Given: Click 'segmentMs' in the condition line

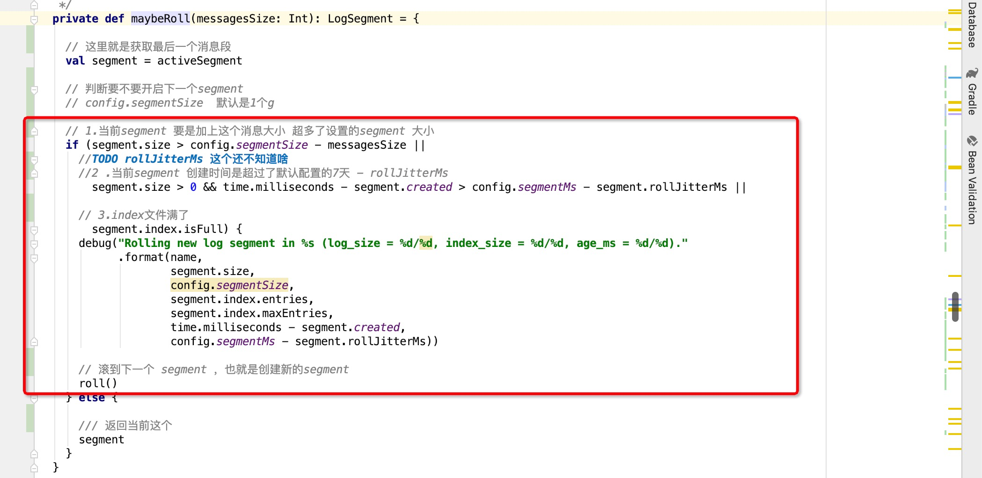Looking at the screenshot, I should pyautogui.click(x=547, y=187).
